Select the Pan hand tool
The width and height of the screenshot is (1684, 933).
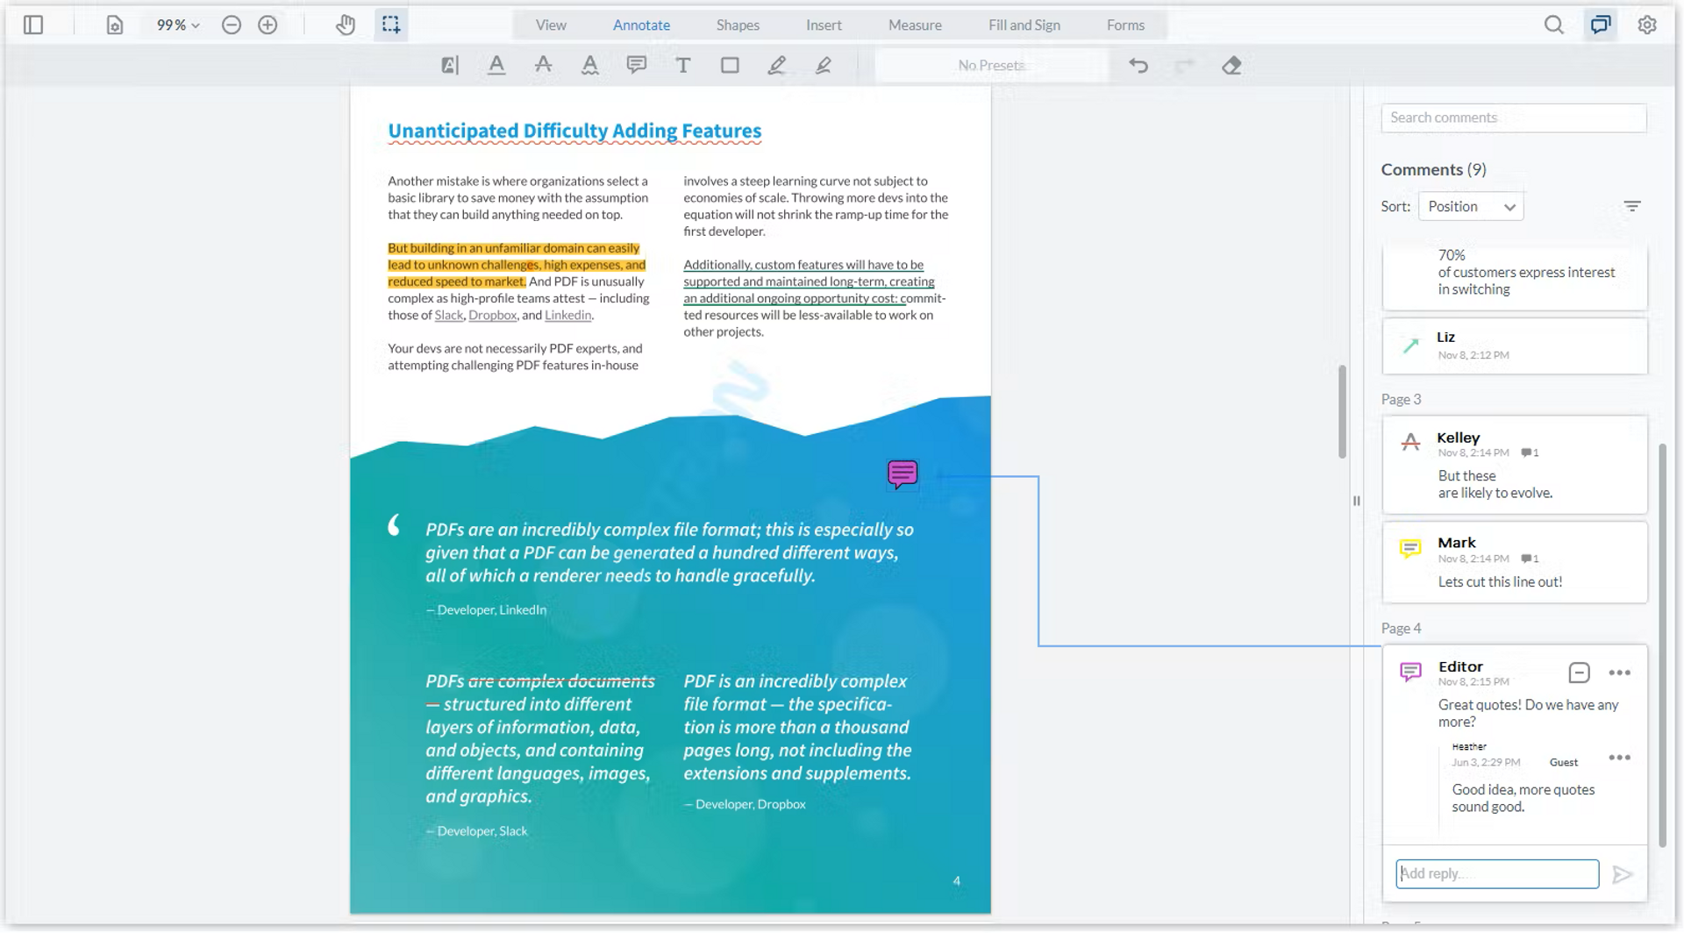[x=346, y=25]
